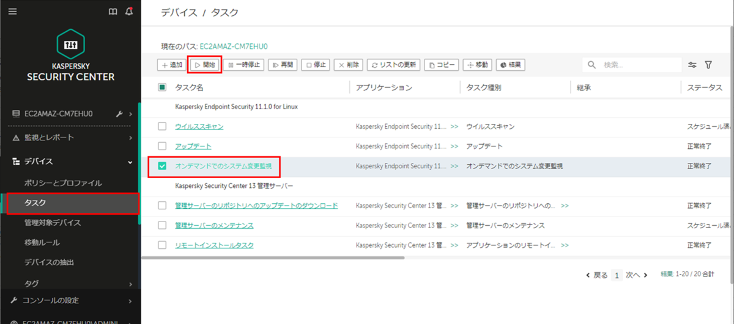
Task: Sort by タスク名 column header
Action: click(190, 88)
